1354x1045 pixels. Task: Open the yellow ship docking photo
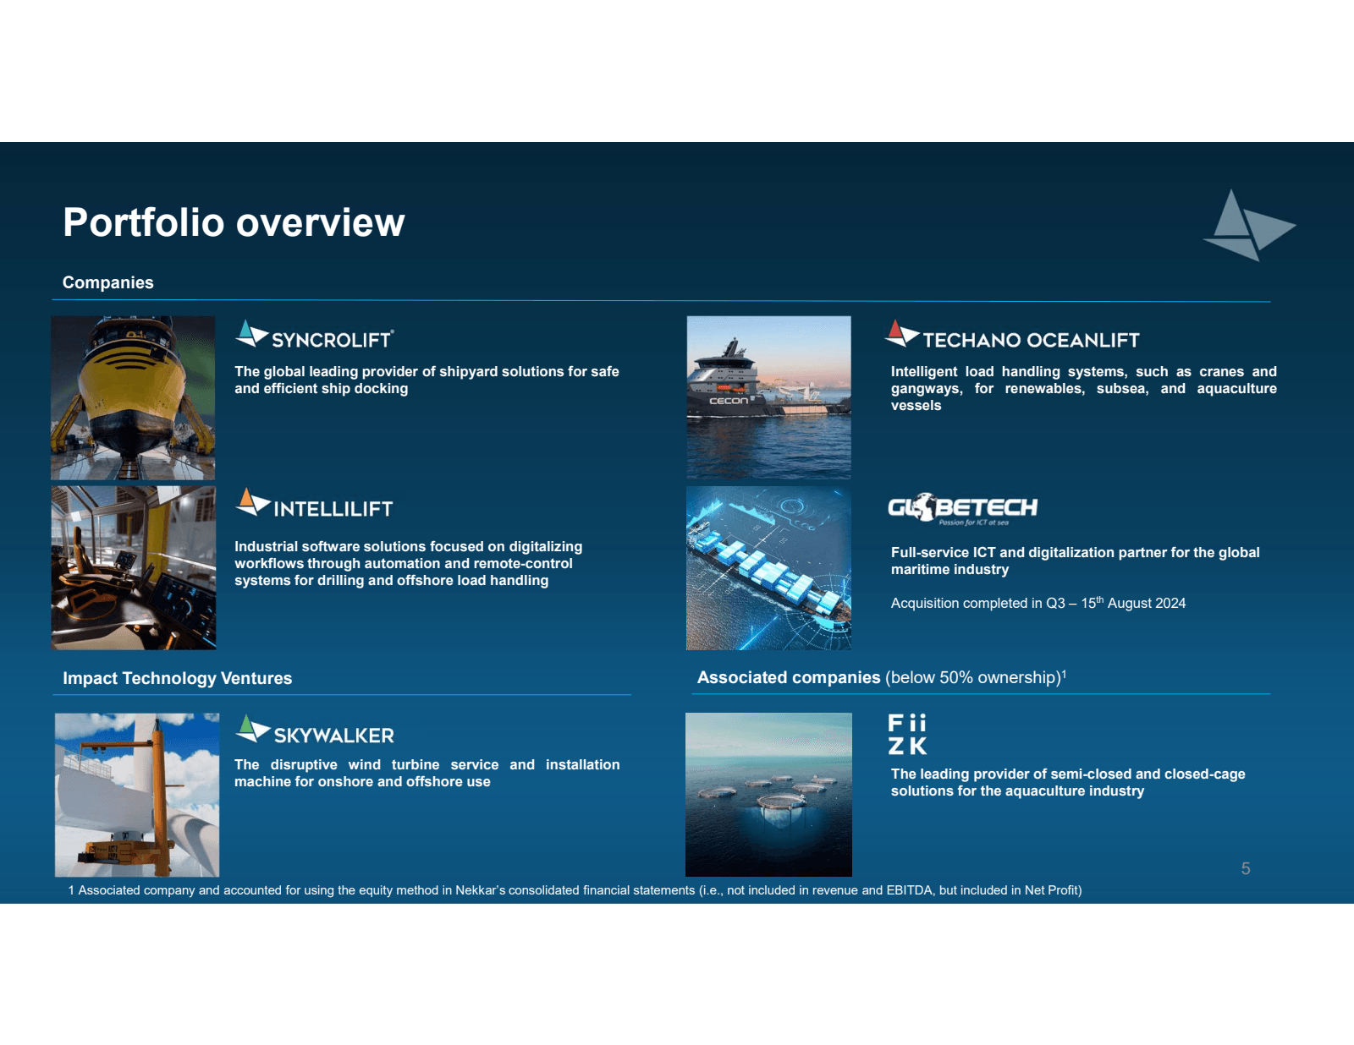point(133,398)
